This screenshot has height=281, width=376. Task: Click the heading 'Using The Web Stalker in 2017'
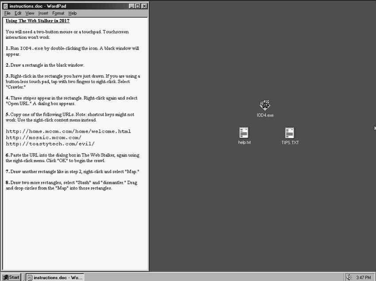coord(38,21)
